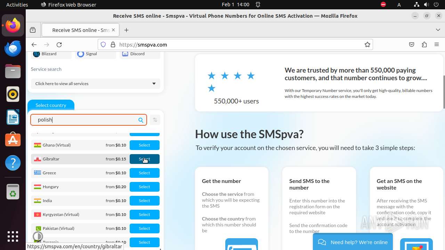Viewport: 445px width, 250px height.
Task: Select Gibraltar country
Action: pyautogui.click(x=144, y=159)
